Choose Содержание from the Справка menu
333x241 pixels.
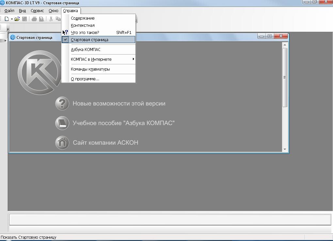pyautogui.click(x=99, y=18)
